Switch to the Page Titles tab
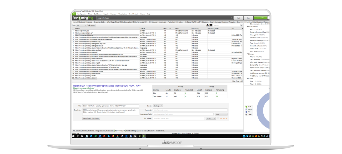The height and width of the screenshot is (154, 342). (115, 22)
